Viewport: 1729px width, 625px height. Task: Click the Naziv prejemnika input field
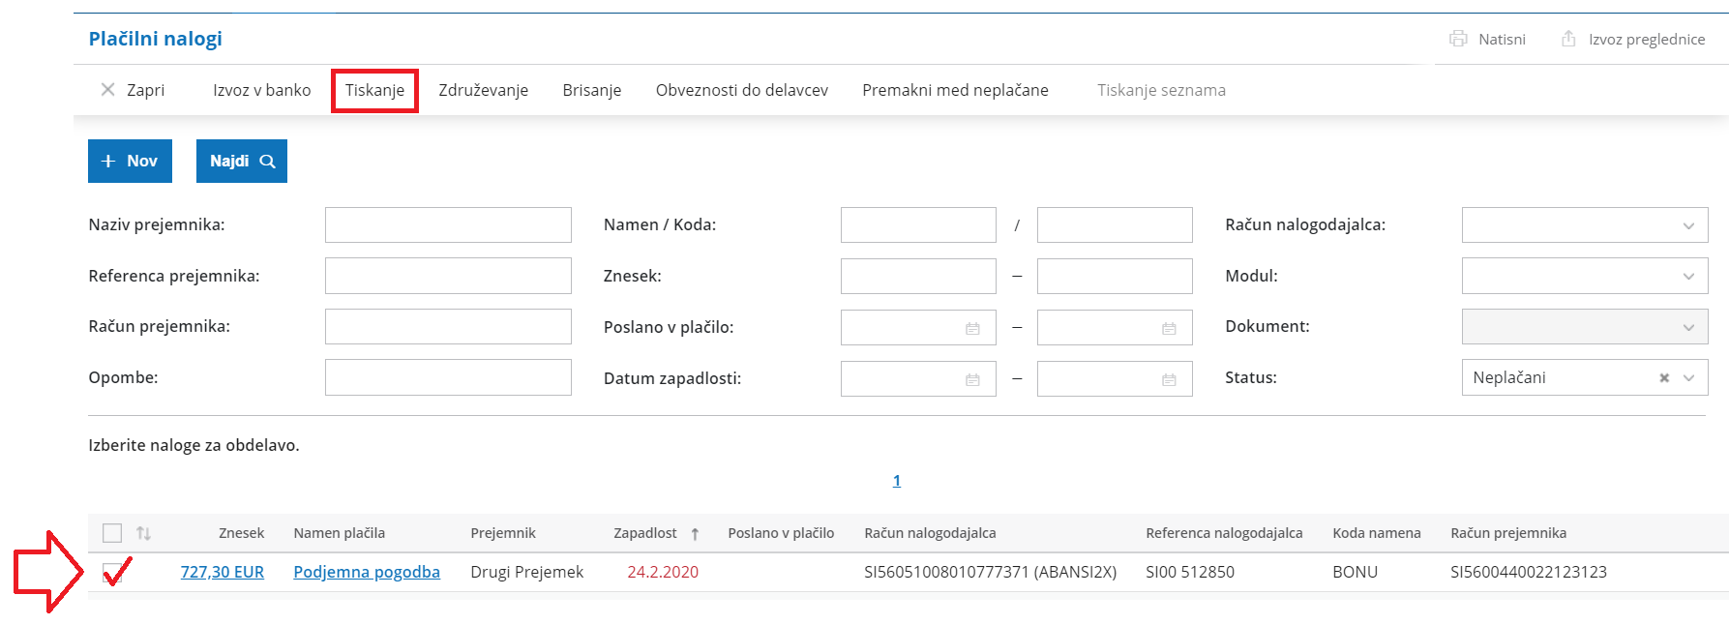(448, 225)
